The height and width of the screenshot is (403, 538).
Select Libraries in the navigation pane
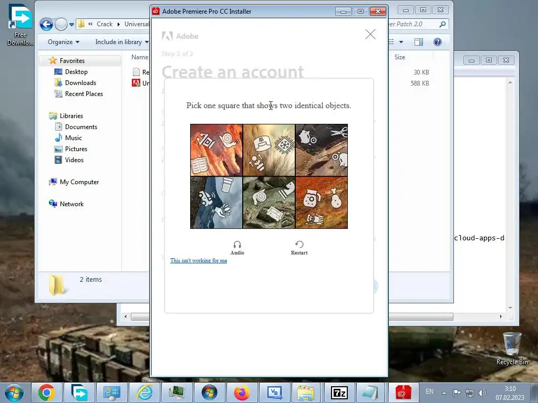tap(71, 116)
